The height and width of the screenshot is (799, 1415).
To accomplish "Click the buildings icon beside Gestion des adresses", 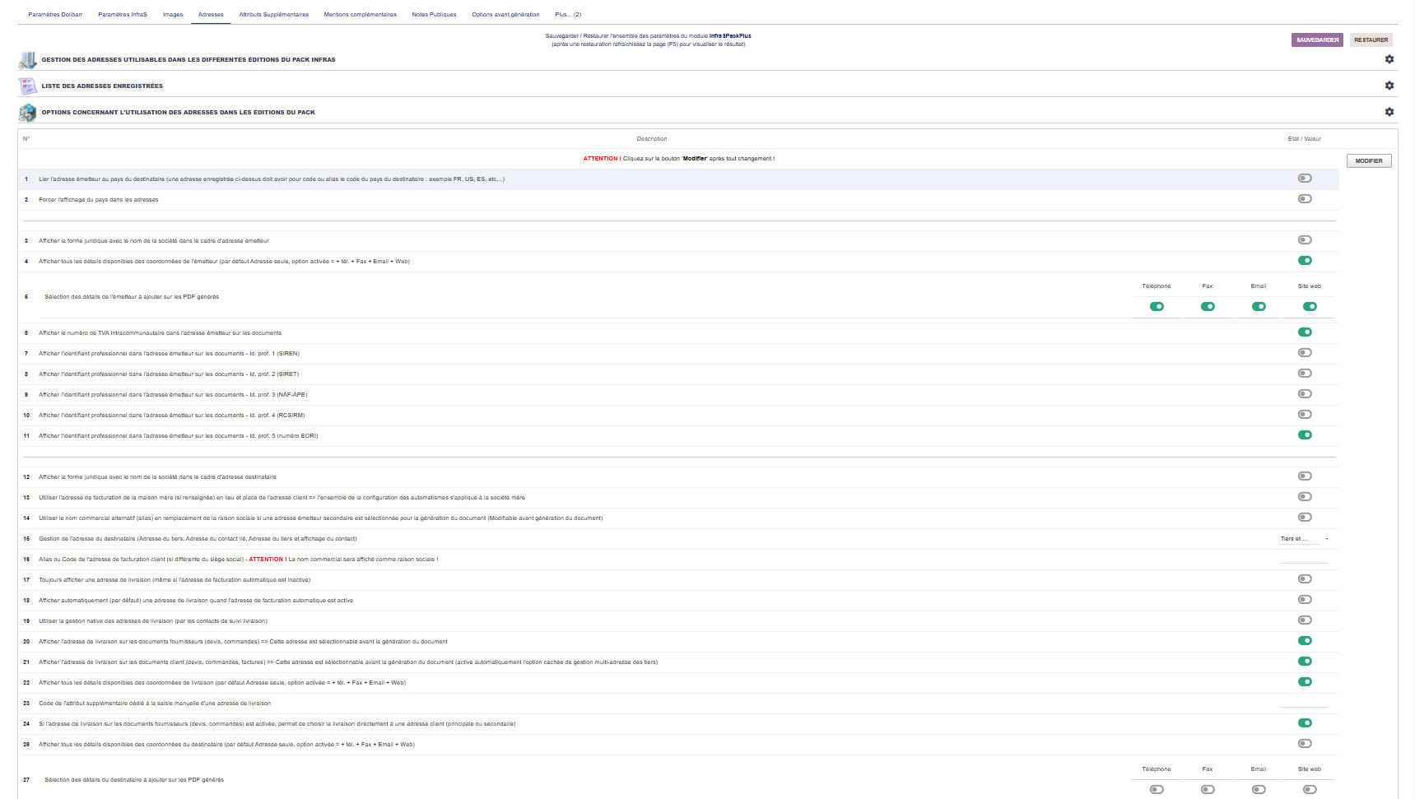I will click(x=27, y=60).
